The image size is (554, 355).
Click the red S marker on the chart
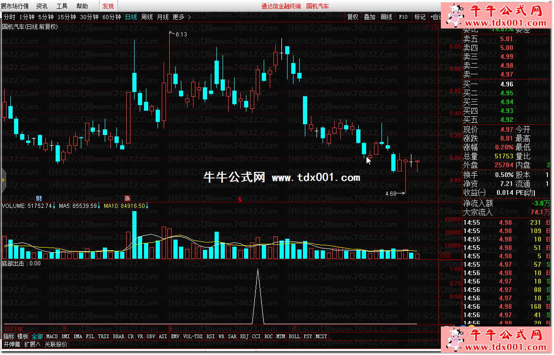pos(240,199)
